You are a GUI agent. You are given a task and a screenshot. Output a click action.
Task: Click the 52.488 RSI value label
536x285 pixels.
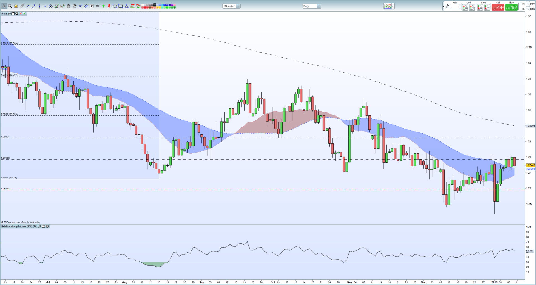[x=530, y=251]
